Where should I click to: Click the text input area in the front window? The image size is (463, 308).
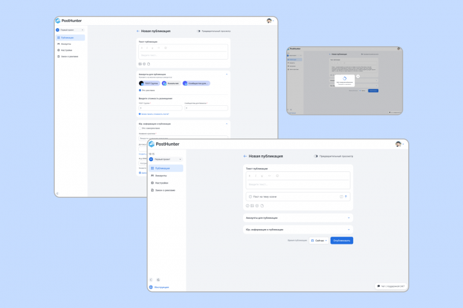298,185
